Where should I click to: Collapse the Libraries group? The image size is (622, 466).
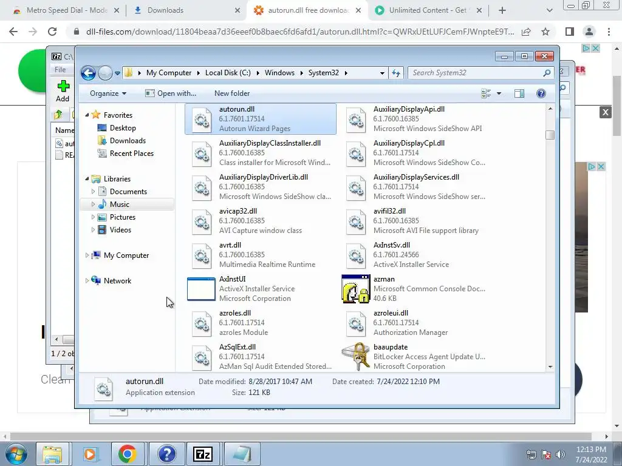[x=87, y=179]
